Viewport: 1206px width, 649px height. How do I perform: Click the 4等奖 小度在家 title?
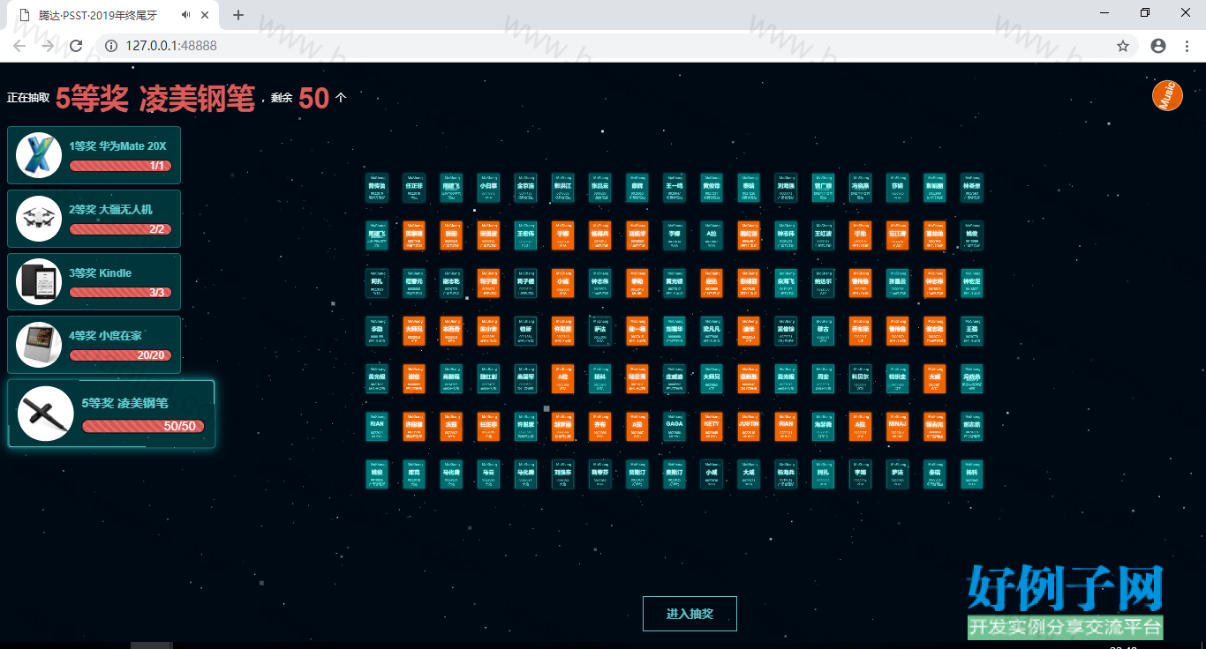[106, 335]
